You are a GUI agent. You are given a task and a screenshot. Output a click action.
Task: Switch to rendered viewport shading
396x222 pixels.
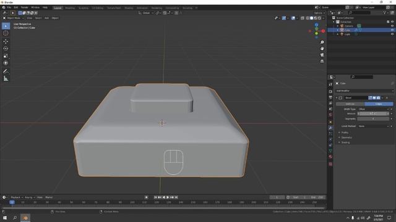click(x=319, y=18)
